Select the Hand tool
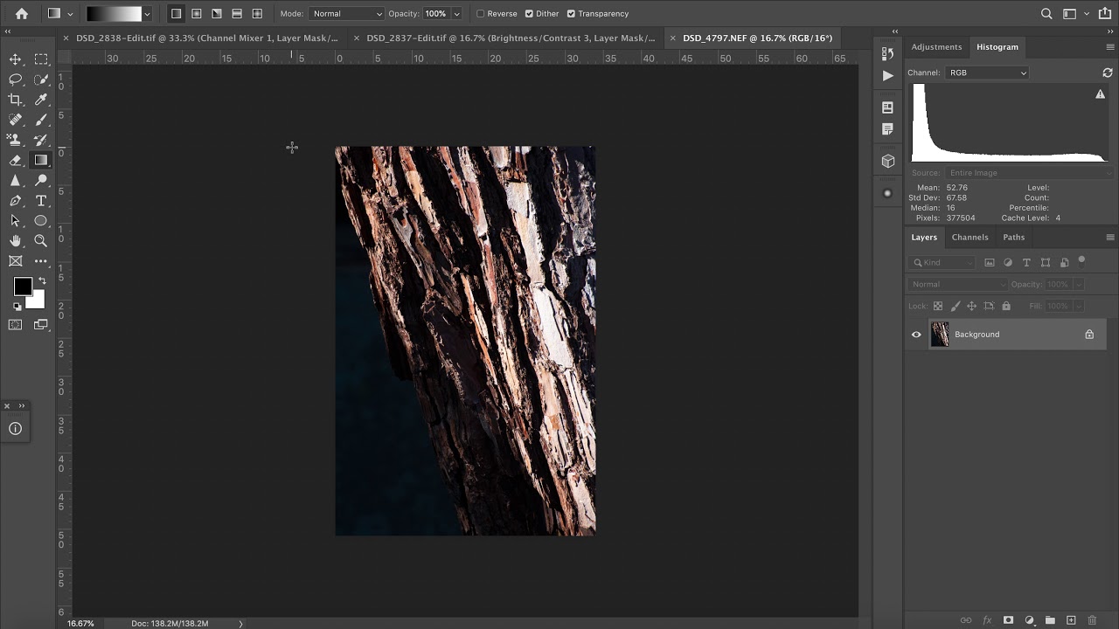1119x629 pixels. [x=15, y=240]
